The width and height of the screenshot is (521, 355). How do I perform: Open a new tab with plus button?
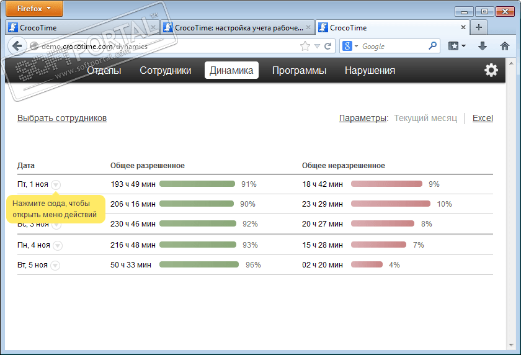478,27
